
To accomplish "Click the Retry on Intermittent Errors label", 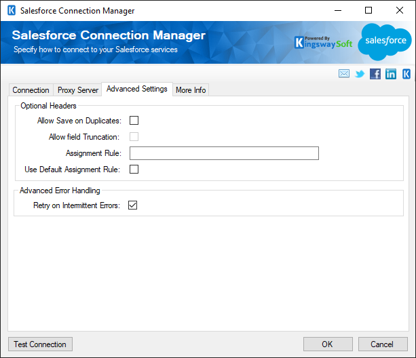I will pyautogui.click(x=77, y=205).
